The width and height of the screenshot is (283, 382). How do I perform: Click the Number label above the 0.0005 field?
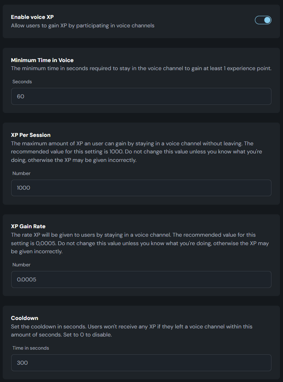click(22, 265)
